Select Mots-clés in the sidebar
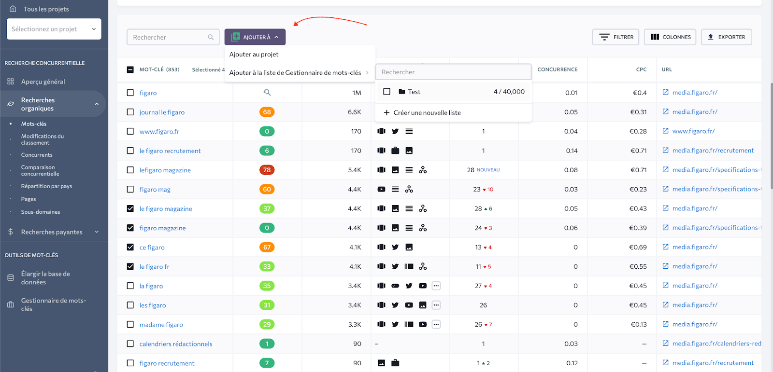The image size is (773, 372). [x=34, y=124]
